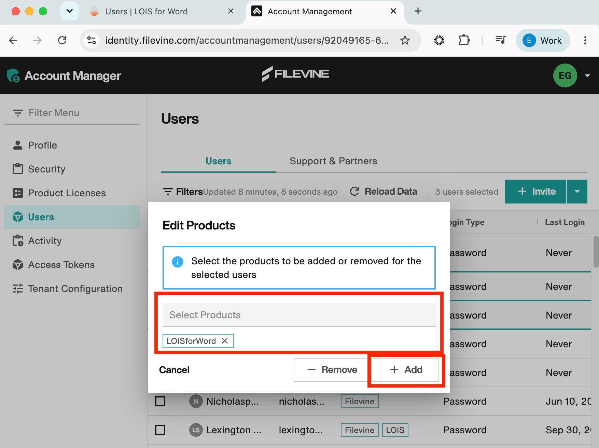The width and height of the screenshot is (599, 448).
Task: Click the 'Lexington ...' user name
Action: 234,430
